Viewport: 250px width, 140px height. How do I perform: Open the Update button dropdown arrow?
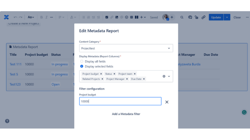coord(227,17)
